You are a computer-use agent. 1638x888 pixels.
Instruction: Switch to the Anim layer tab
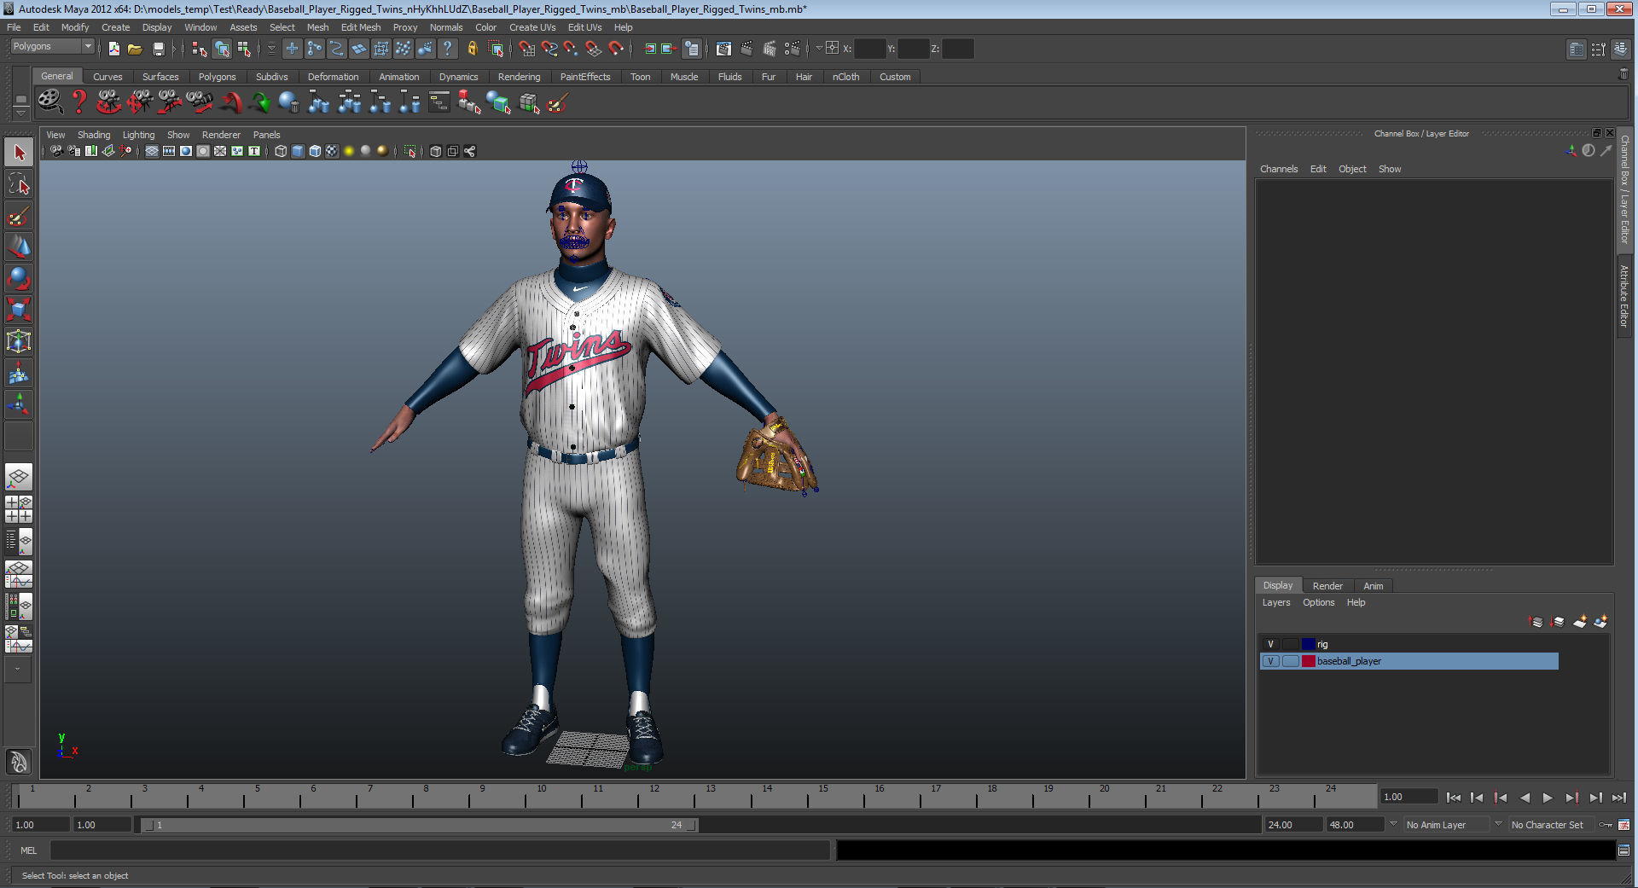click(1373, 586)
